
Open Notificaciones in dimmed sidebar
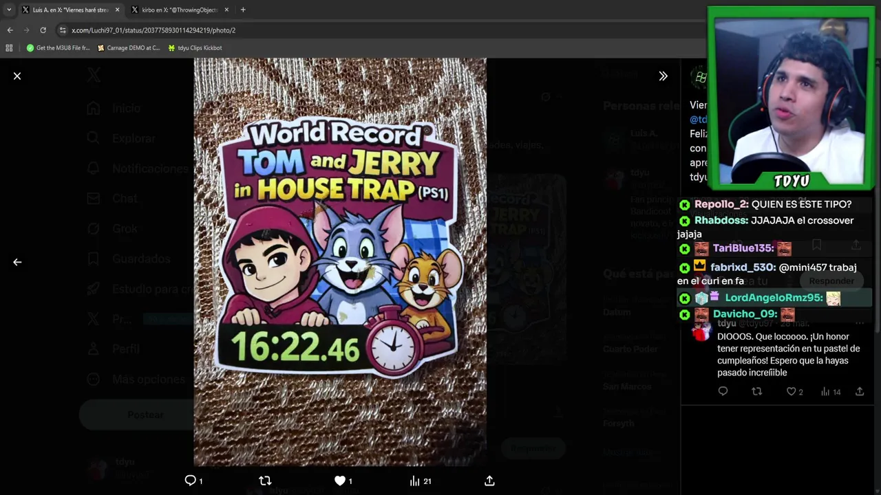pos(138,168)
